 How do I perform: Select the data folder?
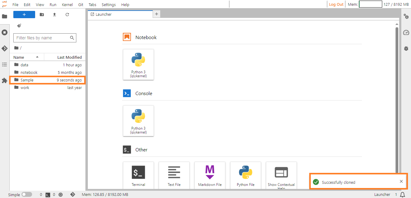click(x=48, y=65)
